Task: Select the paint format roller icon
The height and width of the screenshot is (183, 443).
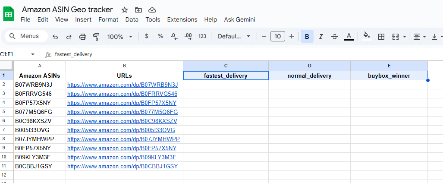Action: click(96, 37)
